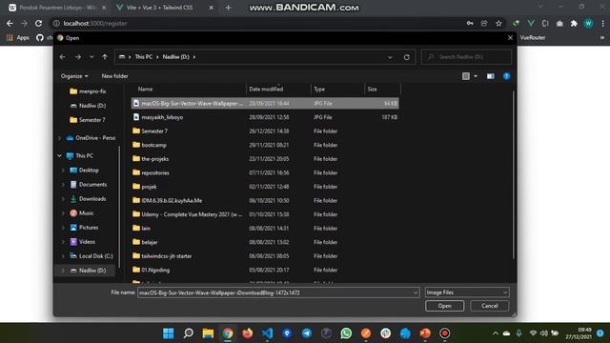Screen dimensions: 610x343
Task: Select the projek folder
Action: [x=265, y=187]
